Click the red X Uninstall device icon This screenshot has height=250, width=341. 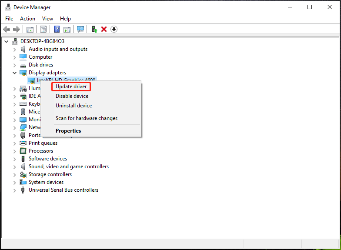pos(104,29)
